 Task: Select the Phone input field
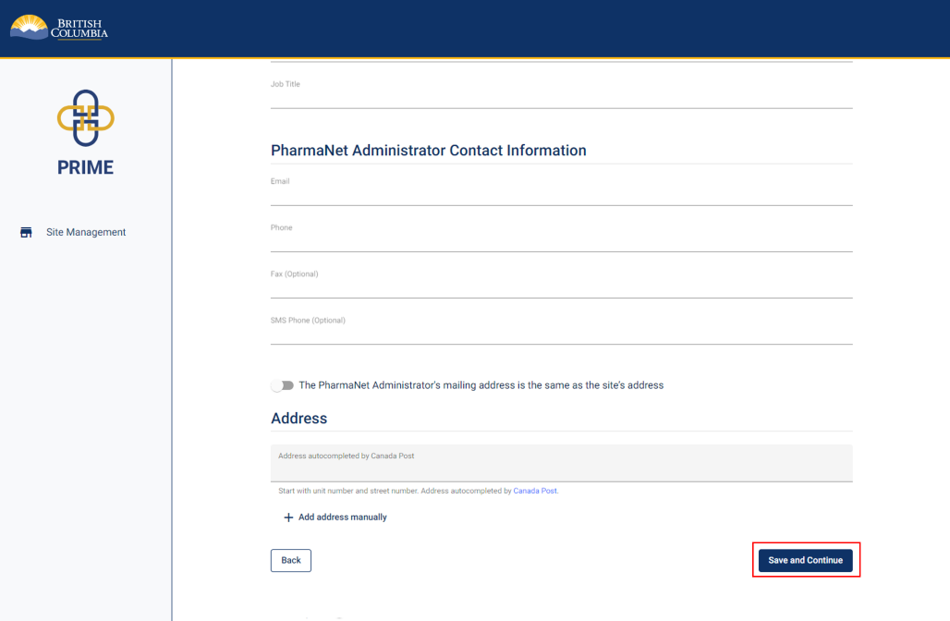pyautogui.click(x=561, y=239)
